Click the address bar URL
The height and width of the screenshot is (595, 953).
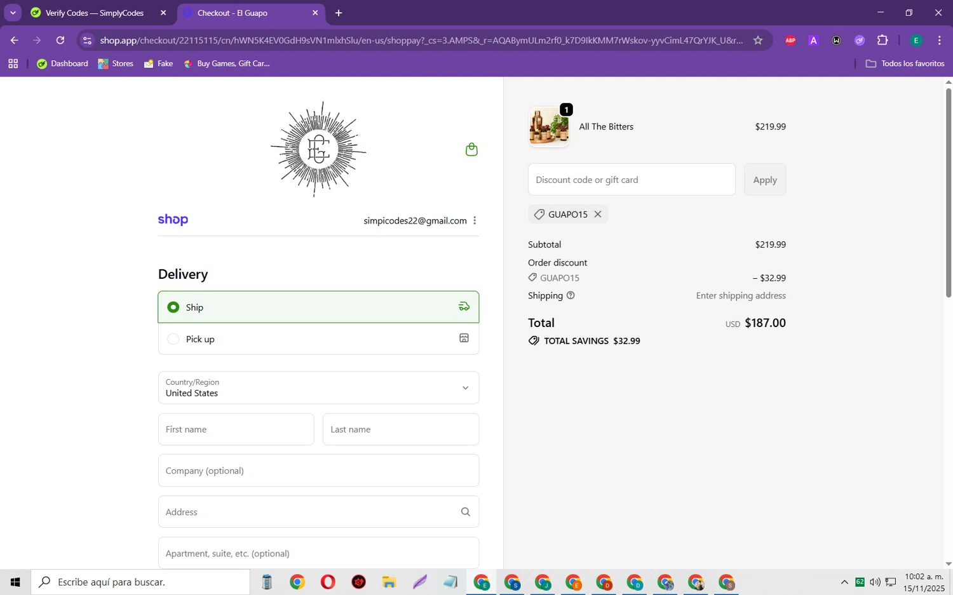(x=421, y=40)
